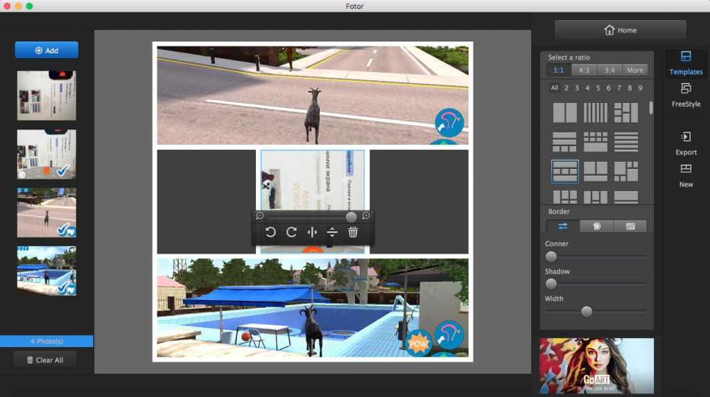
Task: Select second checked screenshot thumbnail
Action: click(x=46, y=155)
